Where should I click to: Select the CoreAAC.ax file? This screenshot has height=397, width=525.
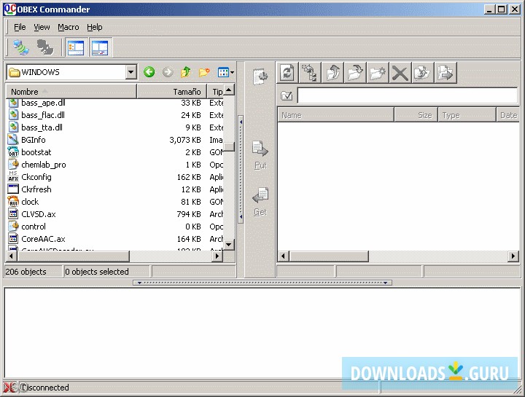(x=43, y=239)
